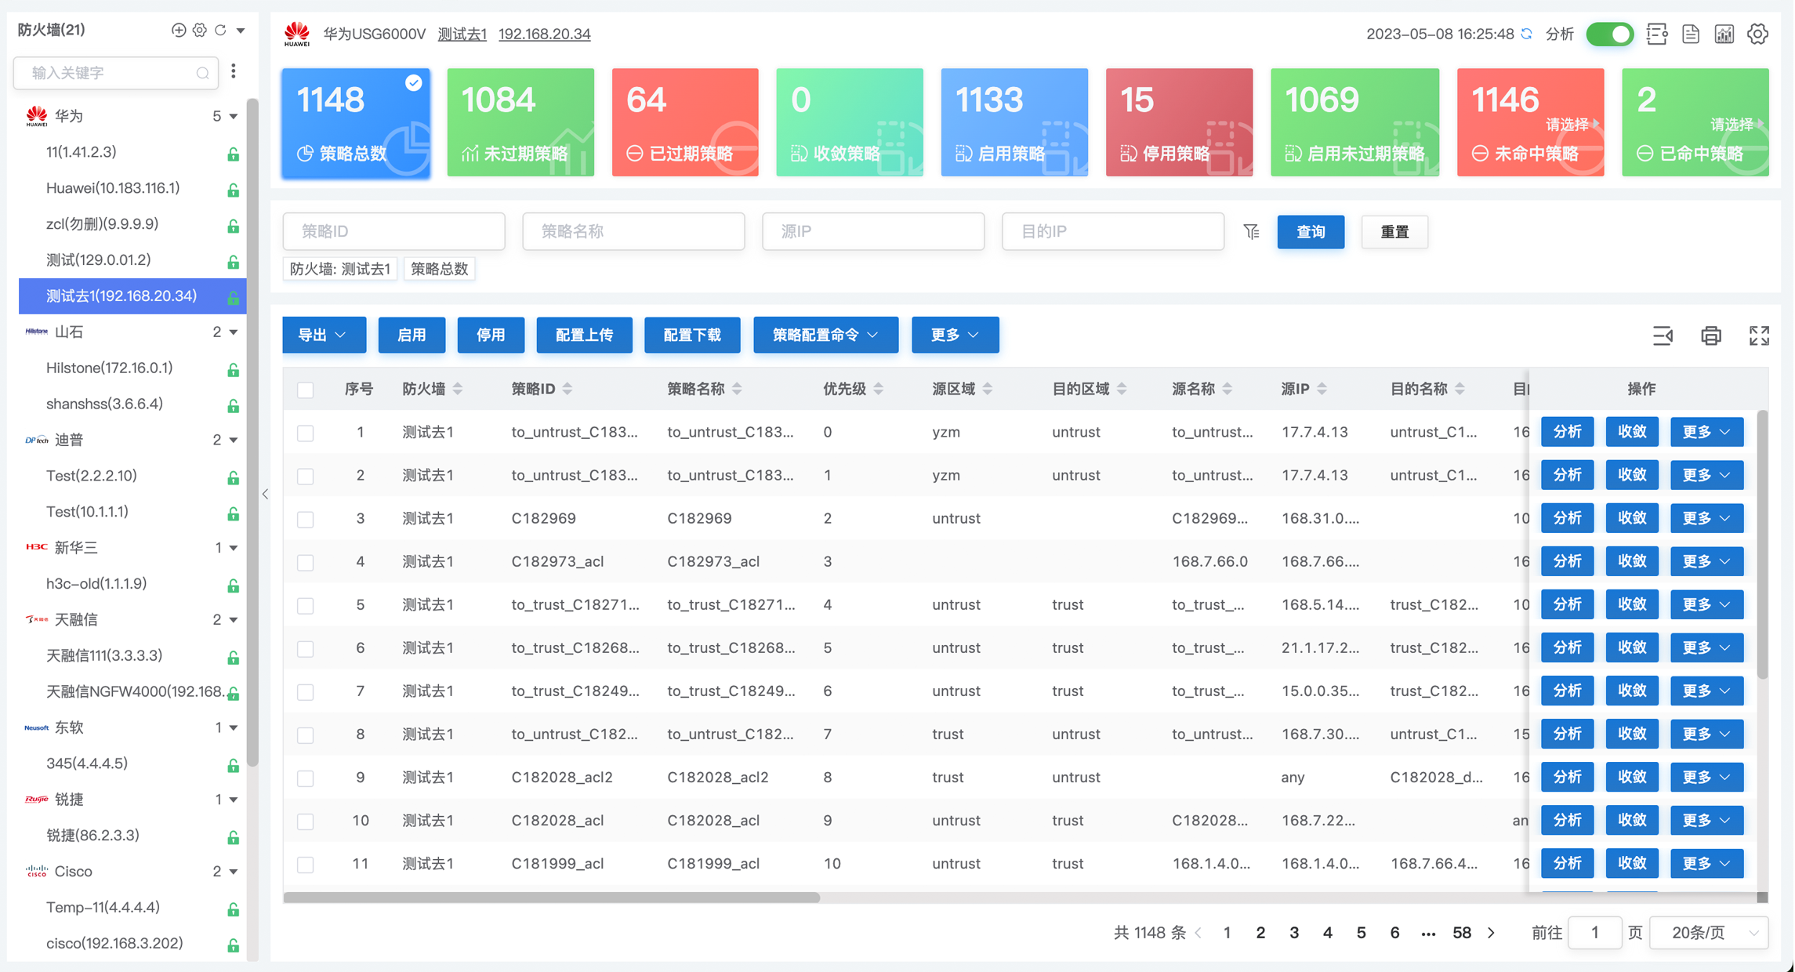Open advanced filter icon beside 目的IP
The height and width of the screenshot is (972, 1795).
(x=1252, y=231)
